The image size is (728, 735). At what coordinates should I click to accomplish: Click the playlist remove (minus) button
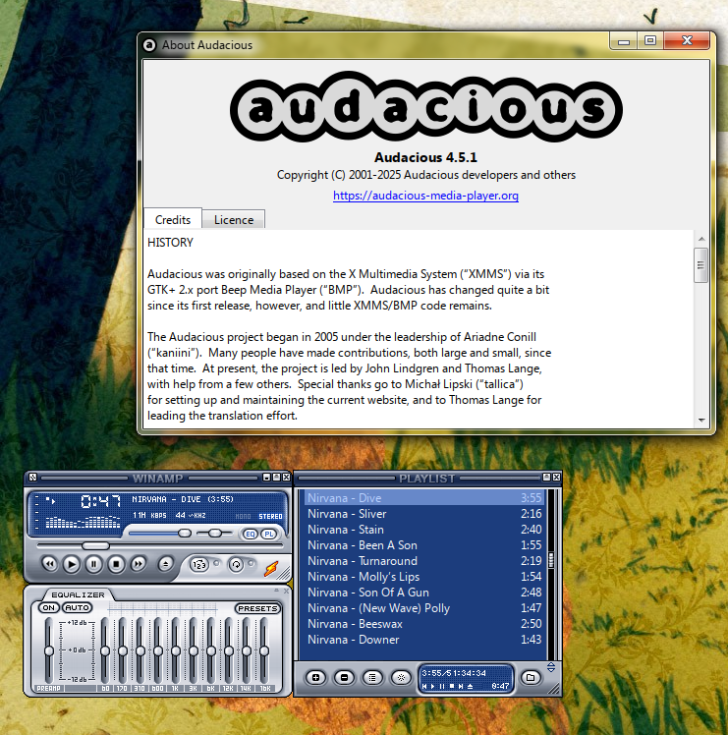345,678
